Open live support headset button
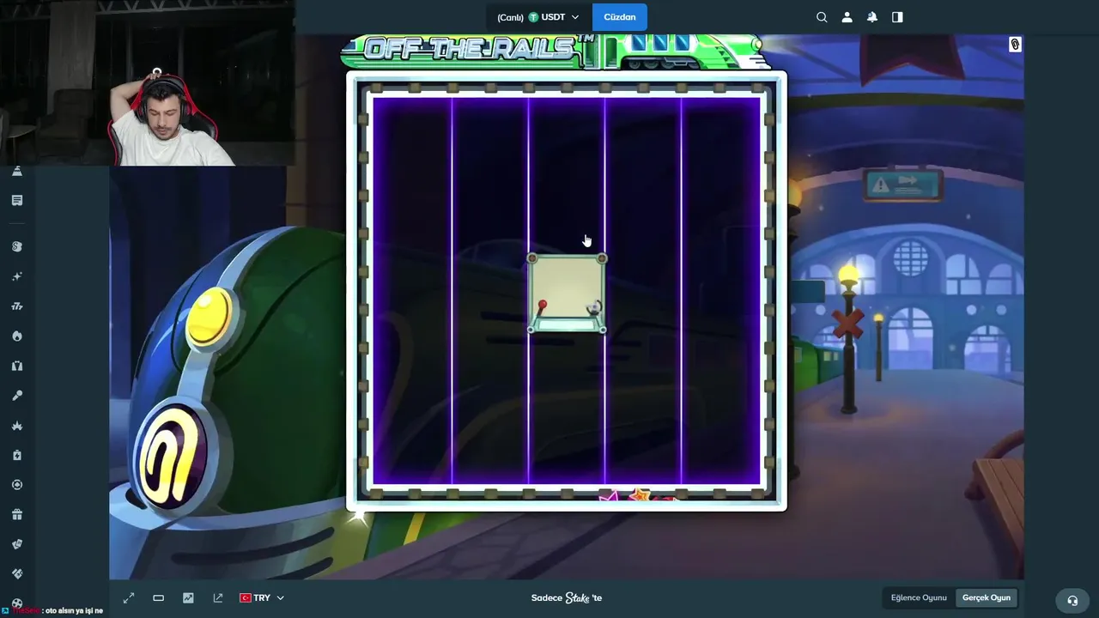1099x618 pixels. 1072,600
